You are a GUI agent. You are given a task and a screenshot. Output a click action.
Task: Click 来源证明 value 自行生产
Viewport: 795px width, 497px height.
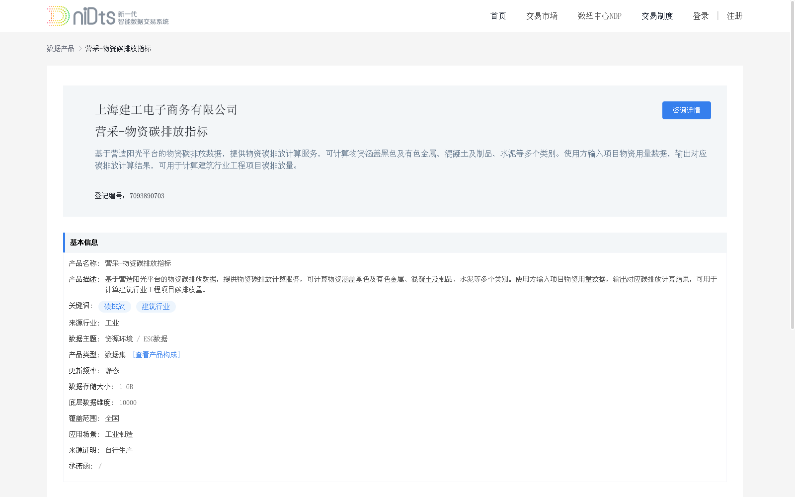click(x=119, y=450)
